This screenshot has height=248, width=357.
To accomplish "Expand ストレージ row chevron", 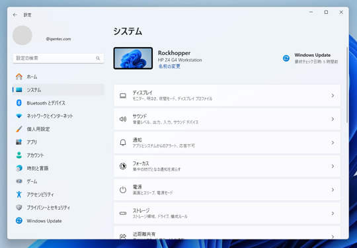I will [x=333, y=214].
